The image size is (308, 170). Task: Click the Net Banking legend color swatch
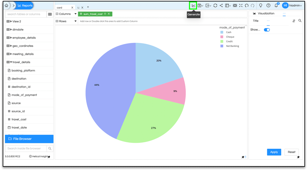(x=222, y=46)
